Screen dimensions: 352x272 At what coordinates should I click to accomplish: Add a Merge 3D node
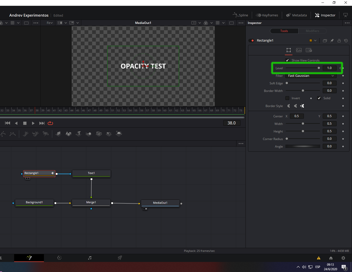(89, 134)
